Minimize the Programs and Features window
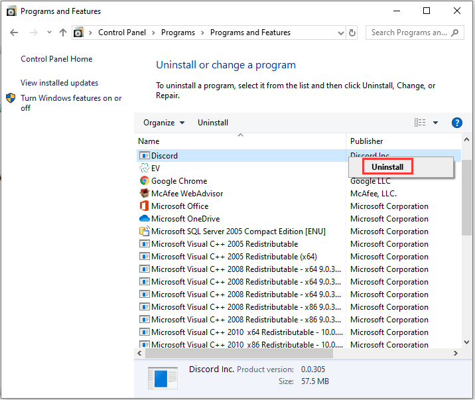This screenshot has width=475, height=400. (x=397, y=11)
